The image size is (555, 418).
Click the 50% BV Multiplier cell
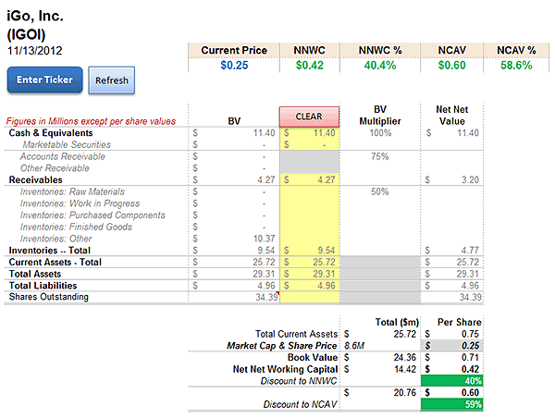[x=380, y=191]
